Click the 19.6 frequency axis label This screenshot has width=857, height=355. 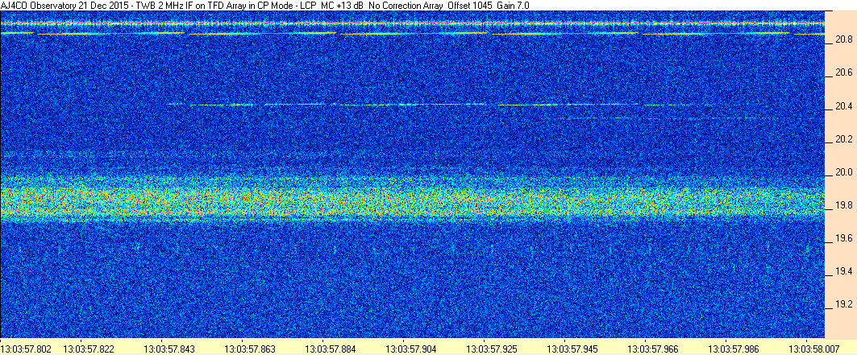844,238
